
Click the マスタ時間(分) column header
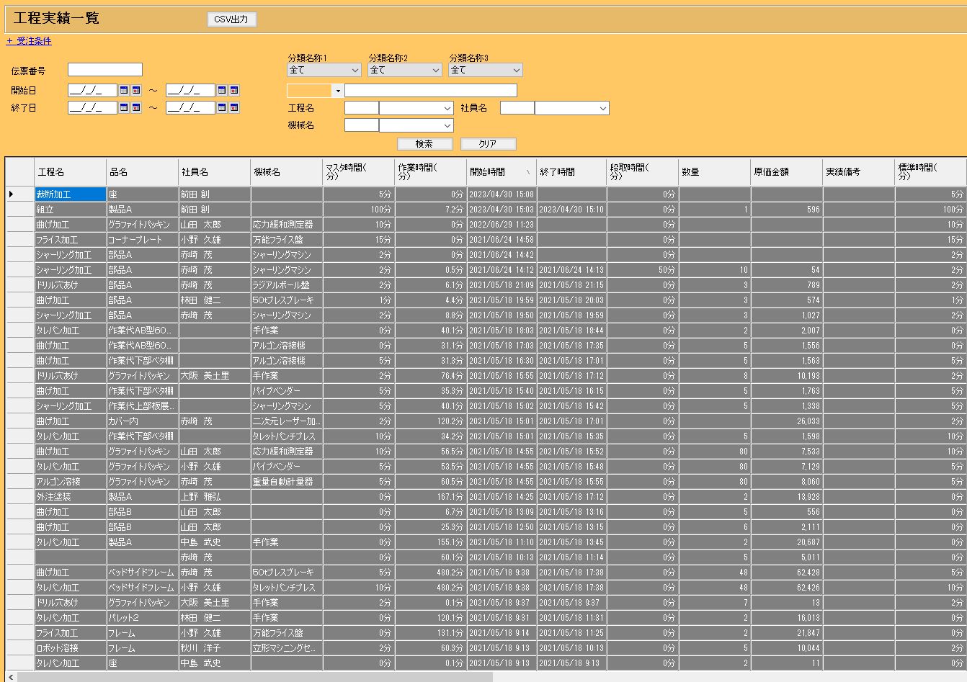click(x=359, y=172)
